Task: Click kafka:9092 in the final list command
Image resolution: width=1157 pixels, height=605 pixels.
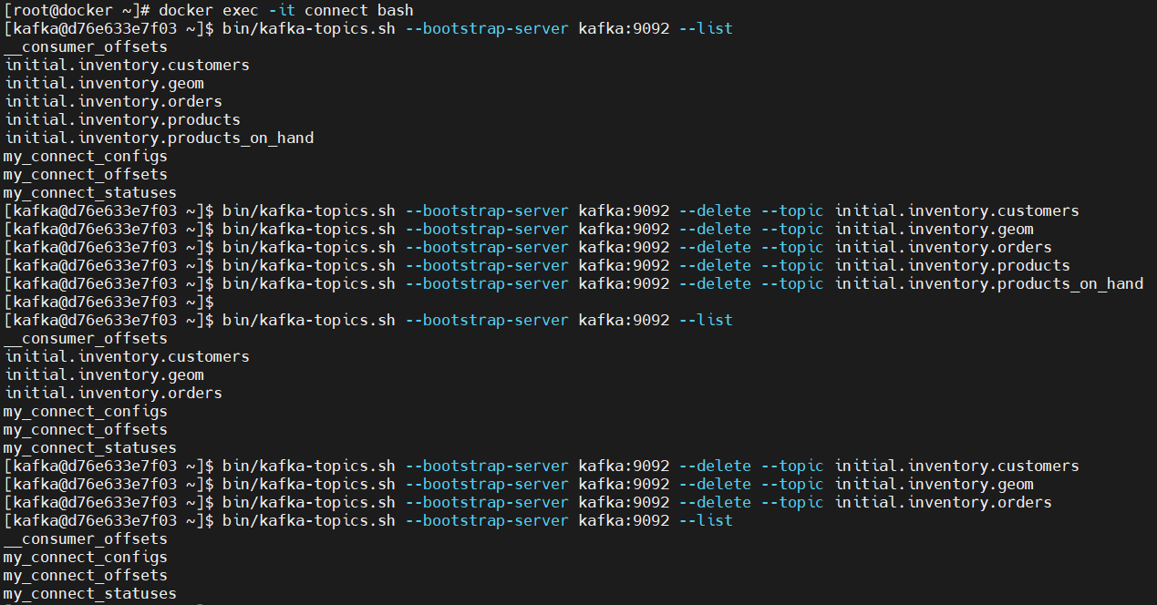Action: coord(624,521)
